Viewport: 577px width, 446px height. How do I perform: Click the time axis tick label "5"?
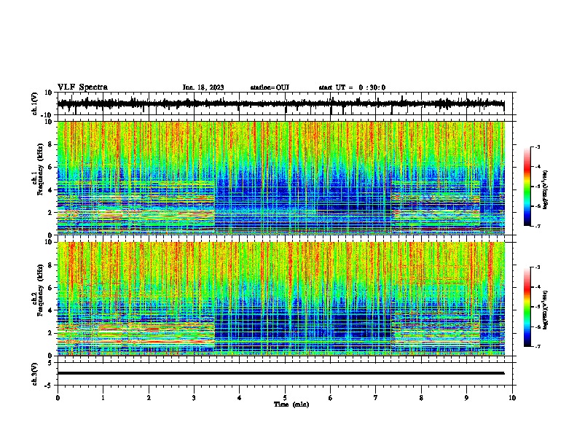[x=285, y=397]
